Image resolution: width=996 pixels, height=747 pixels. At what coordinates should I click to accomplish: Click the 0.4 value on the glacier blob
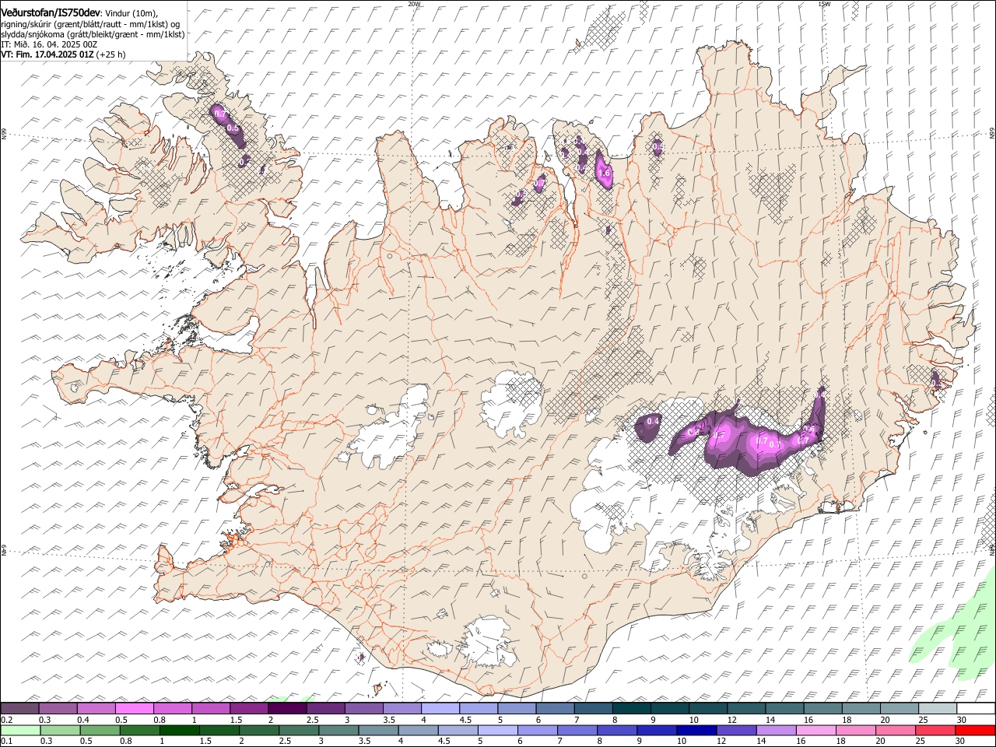point(653,421)
